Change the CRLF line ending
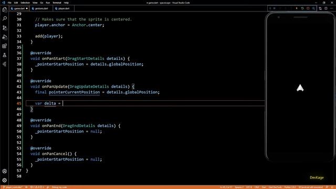The image size is (336, 189). (257, 187)
